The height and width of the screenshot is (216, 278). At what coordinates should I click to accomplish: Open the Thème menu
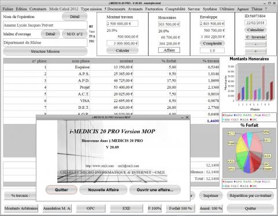[x=257, y=9]
